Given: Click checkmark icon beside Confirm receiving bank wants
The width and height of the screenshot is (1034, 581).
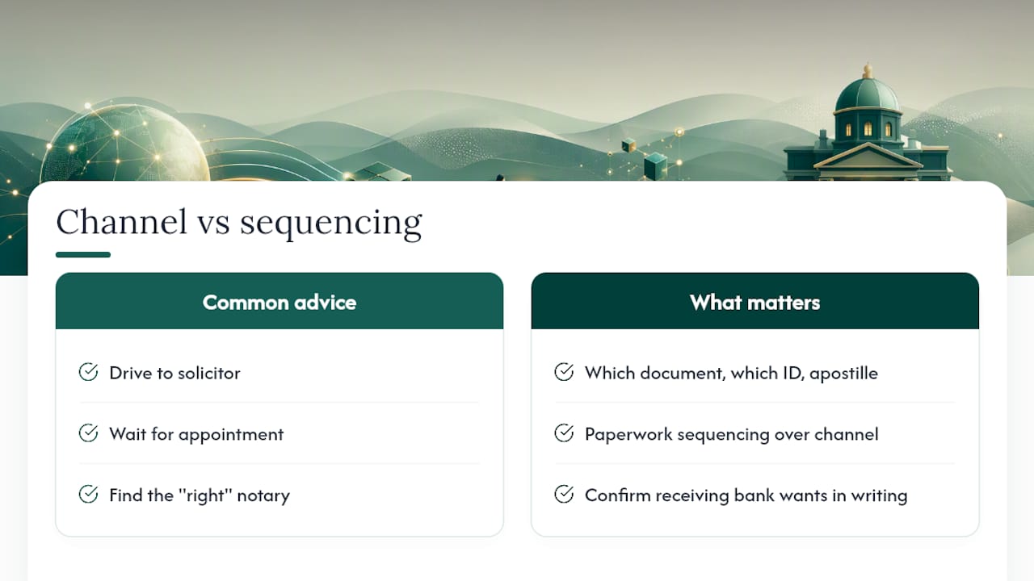Looking at the screenshot, I should coord(564,495).
